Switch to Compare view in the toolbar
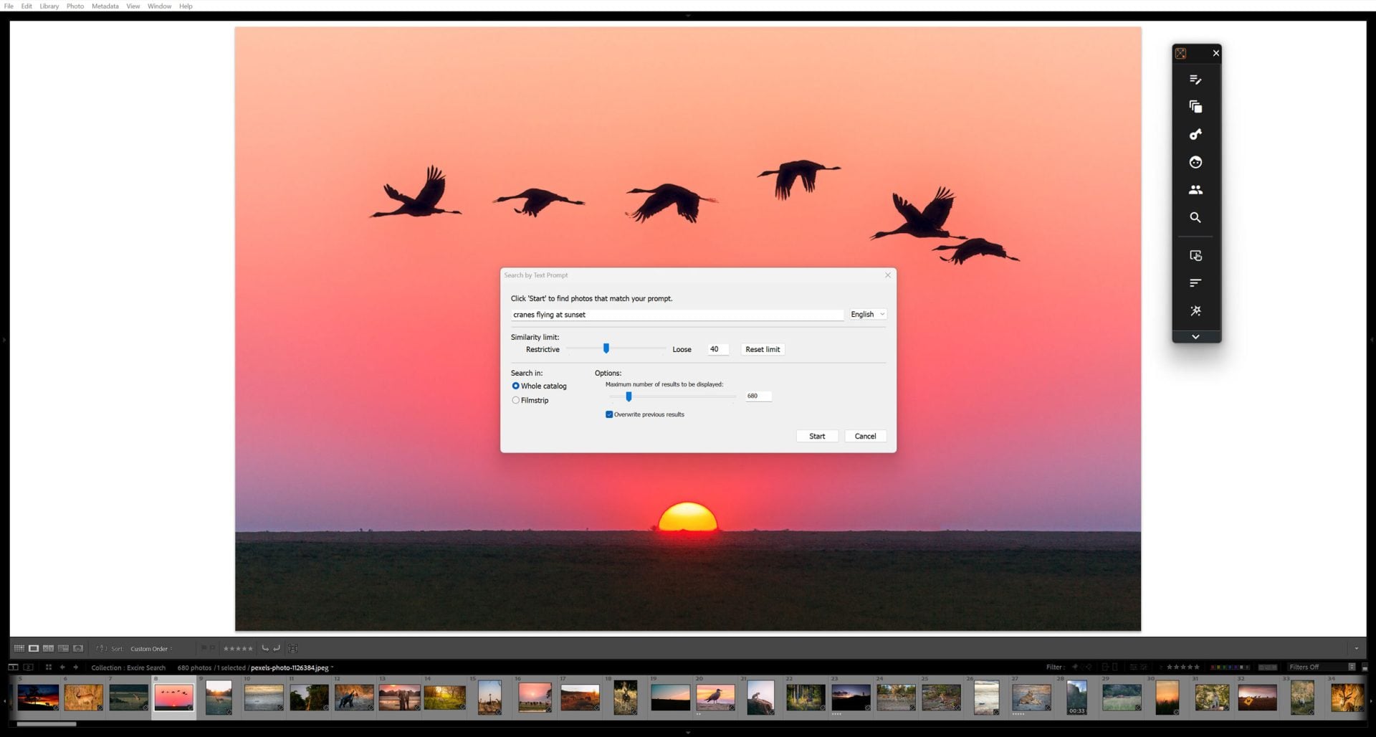1376x737 pixels. pos(48,648)
